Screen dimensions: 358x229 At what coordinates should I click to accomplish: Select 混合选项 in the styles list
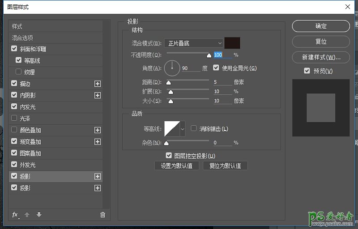coord(22,38)
